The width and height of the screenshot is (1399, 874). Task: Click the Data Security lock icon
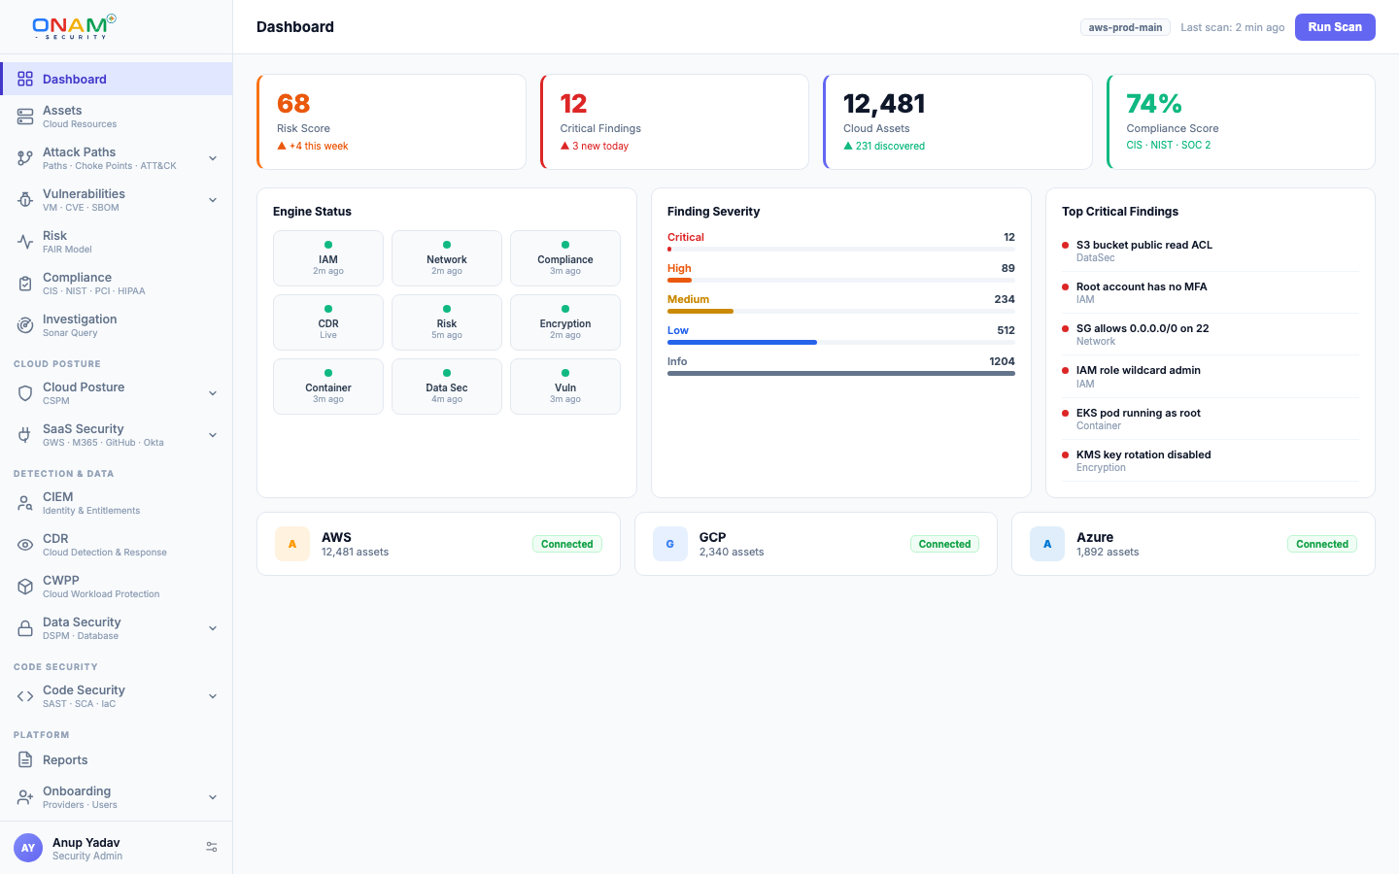[x=25, y=628]
